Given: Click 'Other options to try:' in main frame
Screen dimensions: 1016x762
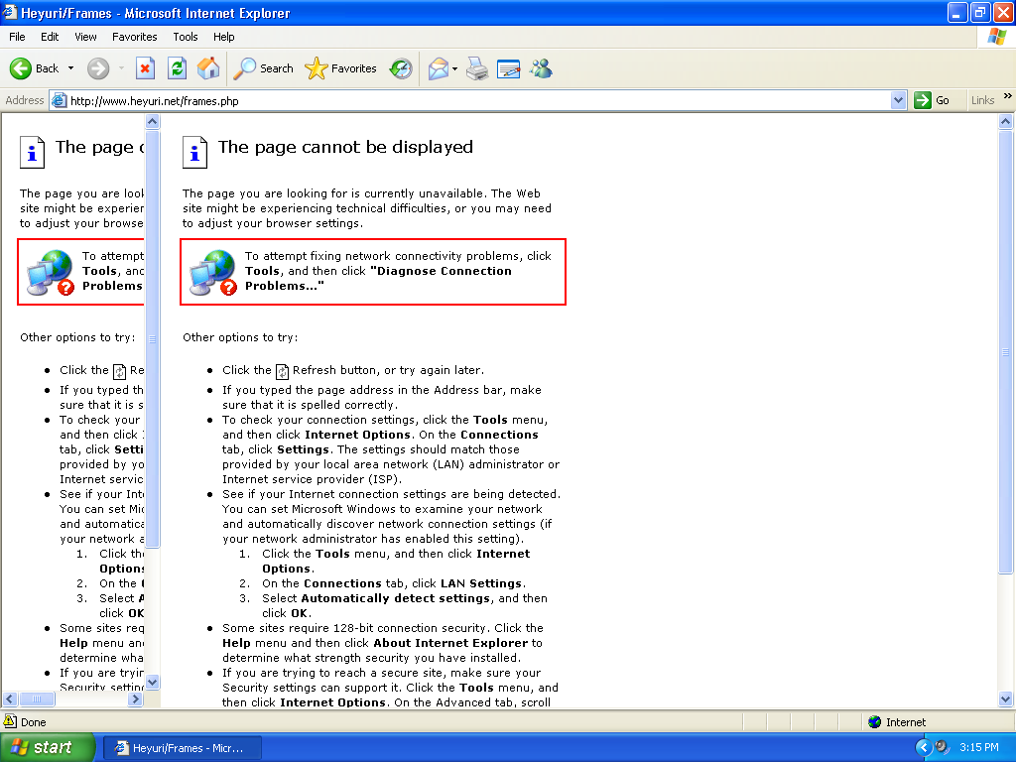Looking at the screenshot, I should click(240, 337).
